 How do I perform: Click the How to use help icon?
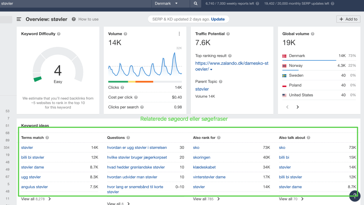click(x=74, y=19)
